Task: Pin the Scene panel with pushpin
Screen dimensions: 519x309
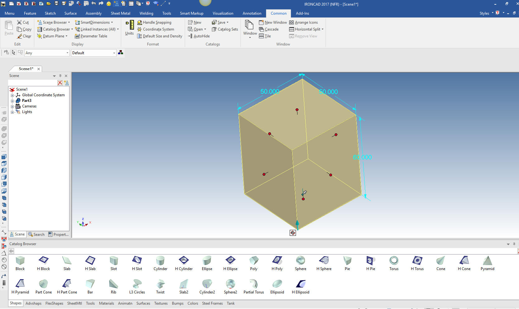Action: [x=60, y=76]
